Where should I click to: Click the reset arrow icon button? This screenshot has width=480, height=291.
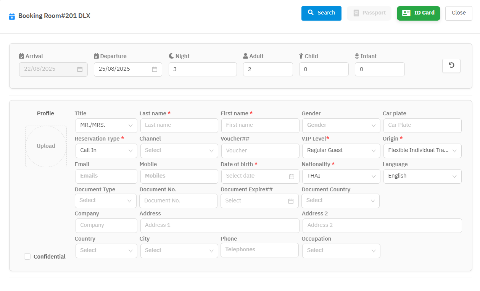(x=451, y=66)
